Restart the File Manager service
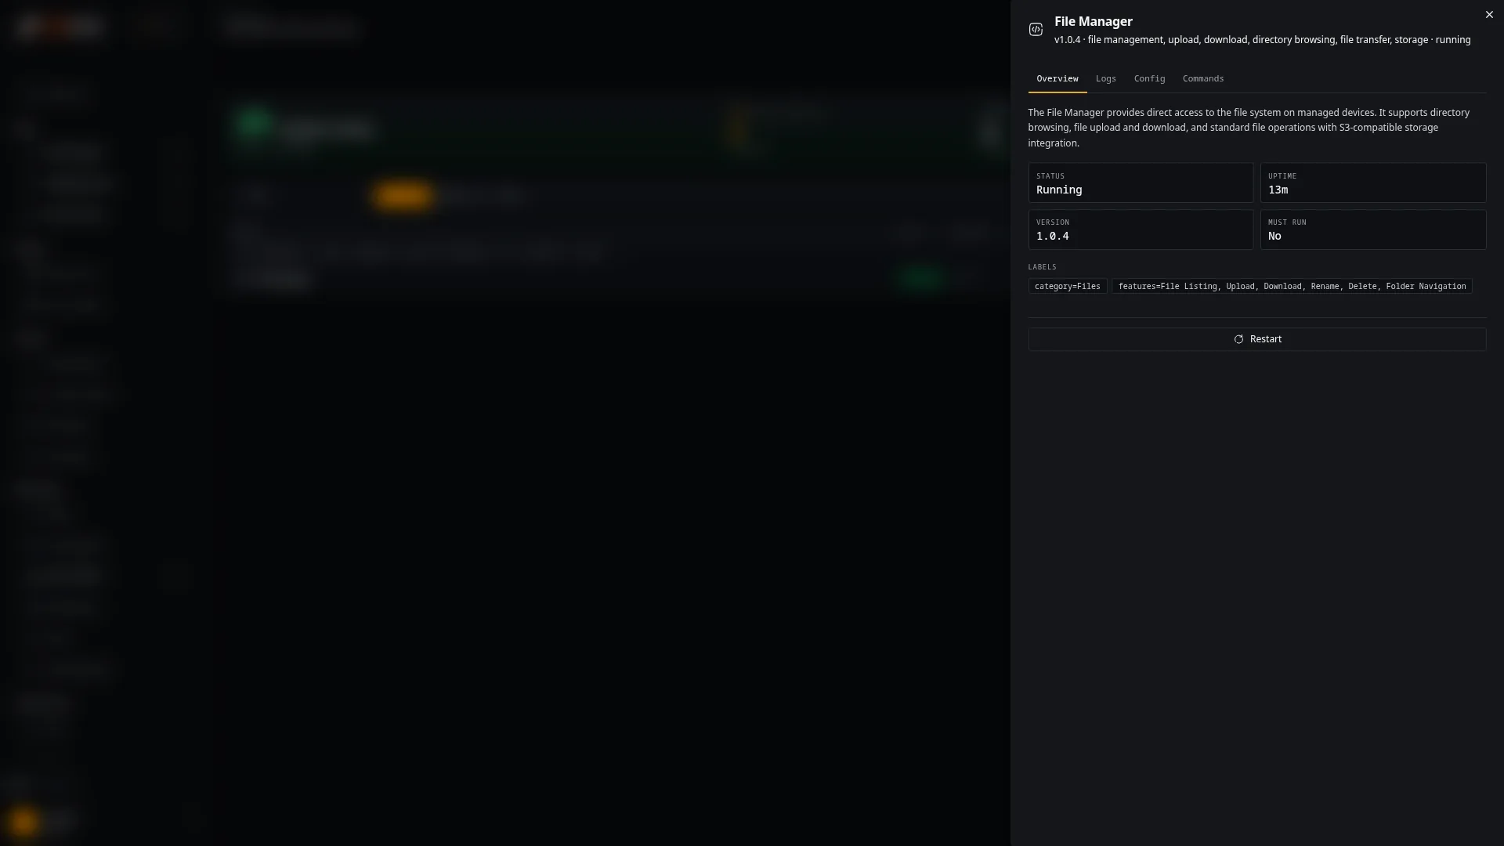 point(1256,339)
